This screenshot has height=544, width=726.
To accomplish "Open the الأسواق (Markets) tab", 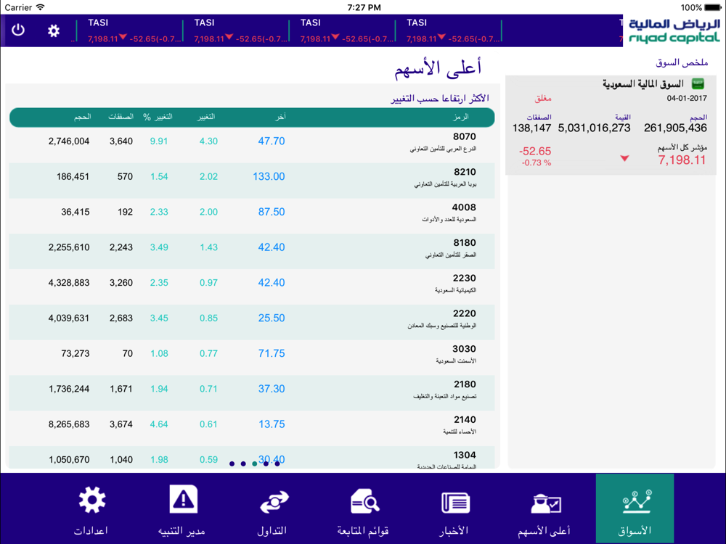I will tap(635, 508).
